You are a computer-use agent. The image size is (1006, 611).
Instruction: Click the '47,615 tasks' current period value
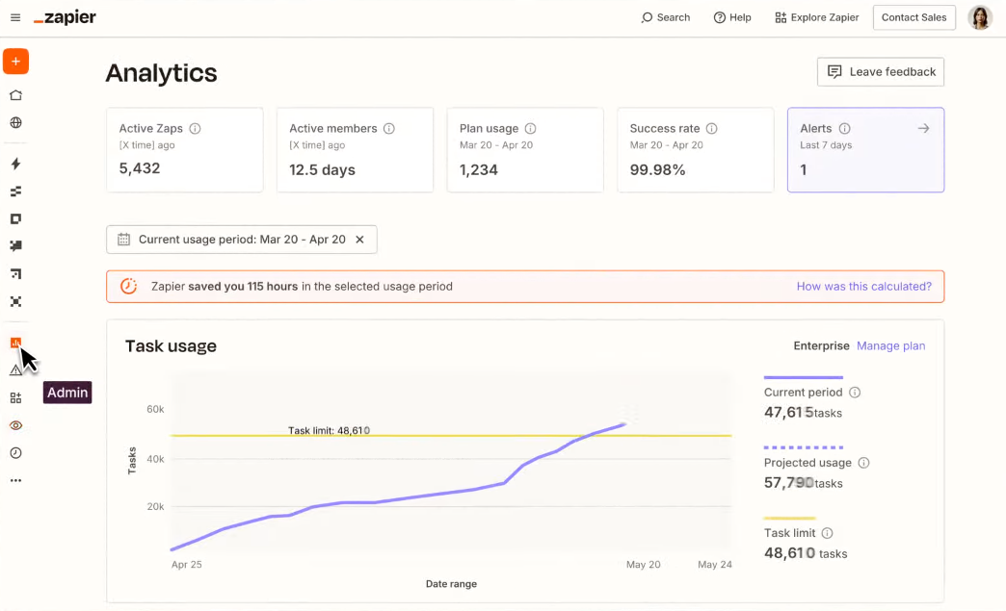[x=803, y=413]
